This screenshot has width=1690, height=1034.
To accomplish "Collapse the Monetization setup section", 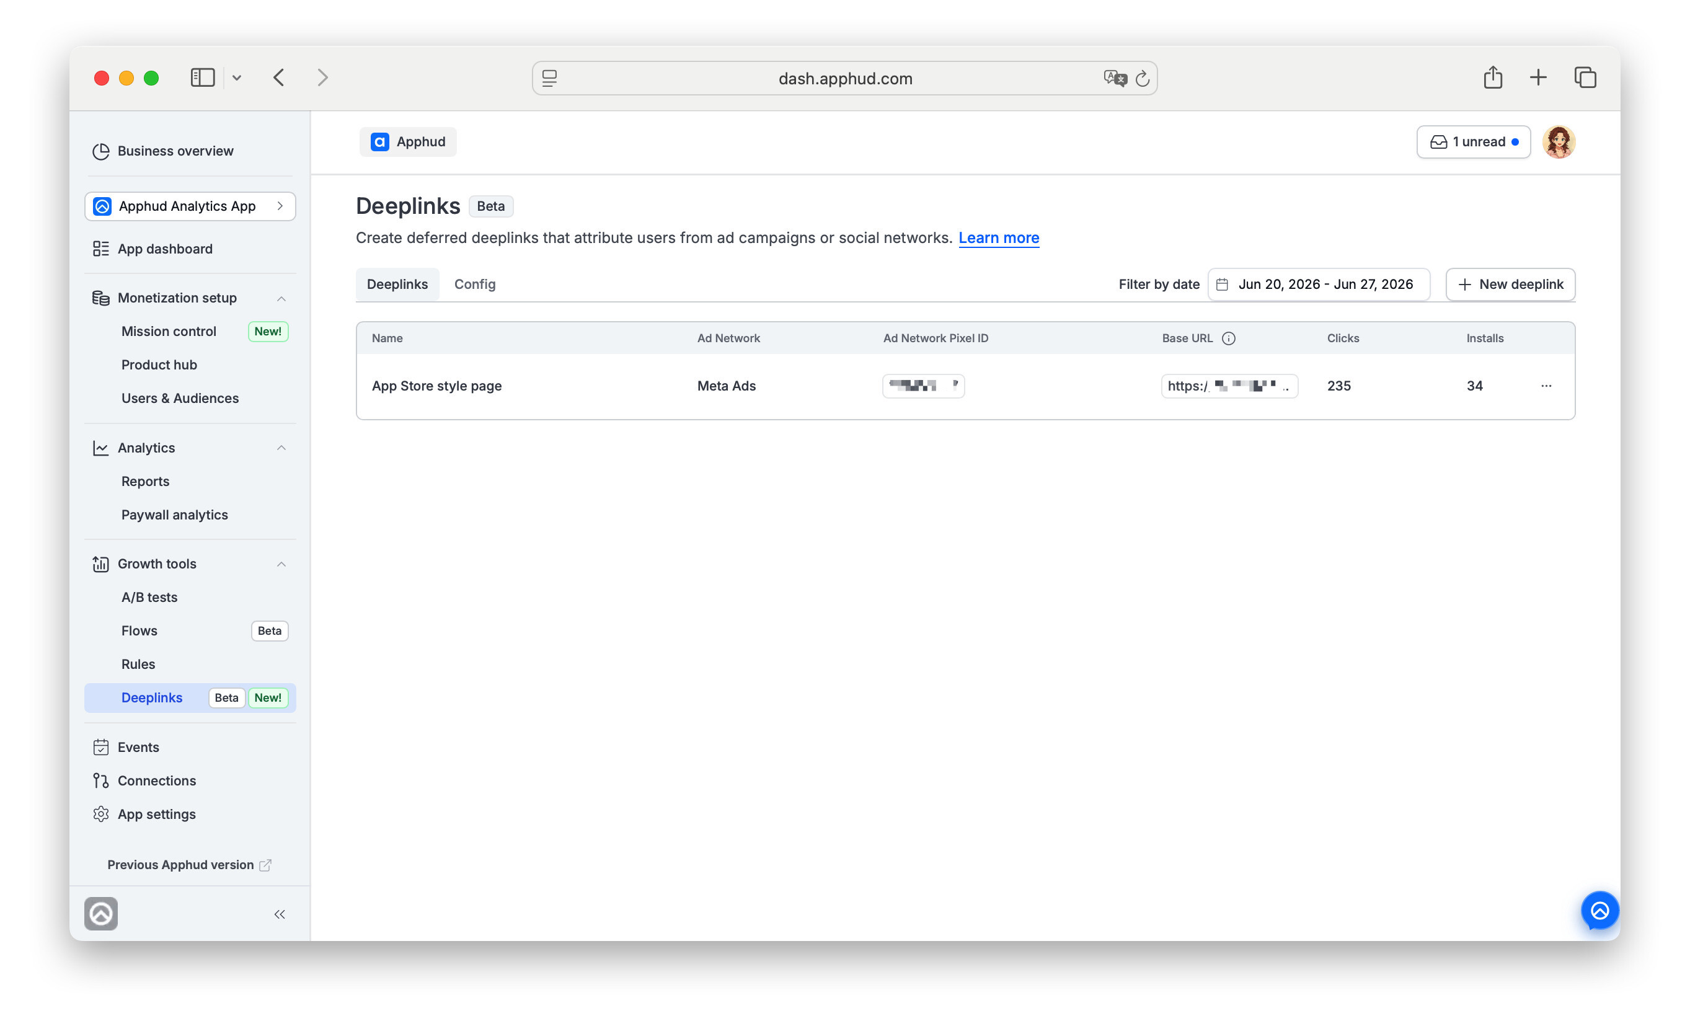I will tap(281, 298).
